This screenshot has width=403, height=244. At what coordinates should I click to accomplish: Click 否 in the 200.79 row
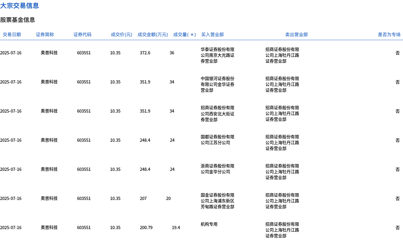397,227
